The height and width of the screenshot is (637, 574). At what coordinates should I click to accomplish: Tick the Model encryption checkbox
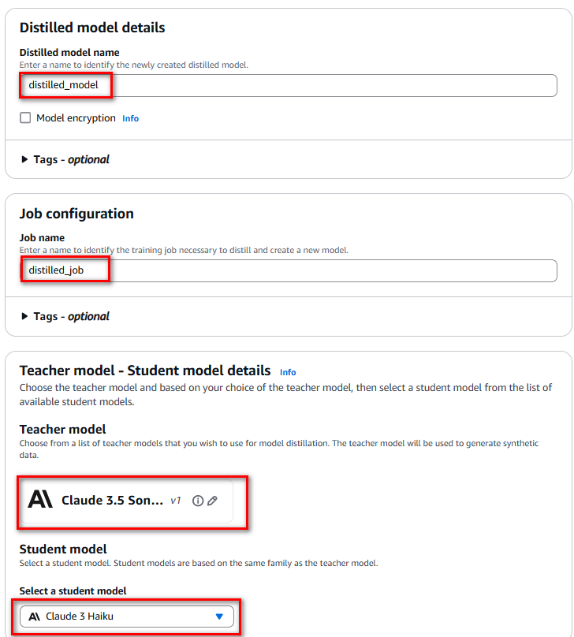(x=25, y=117)
